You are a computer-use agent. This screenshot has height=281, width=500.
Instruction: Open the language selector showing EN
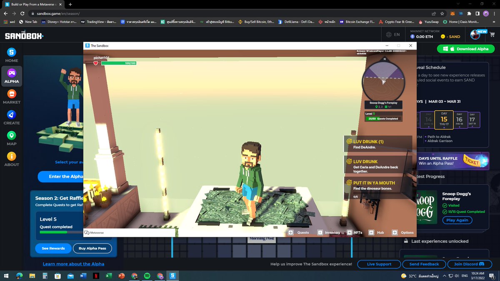pyautogui.click(x=393, y=35)
